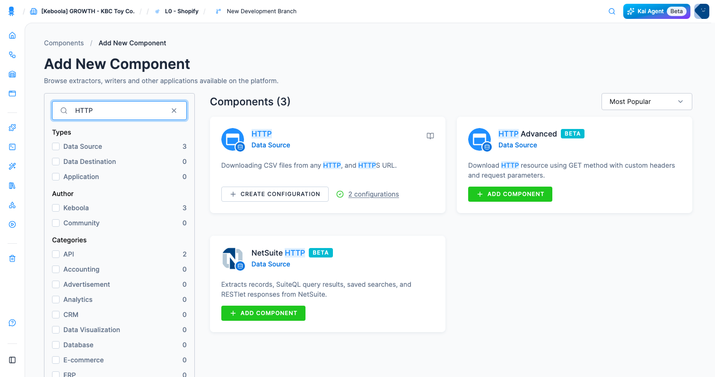Open the magic wand icon in sidebar

(12, 166)
